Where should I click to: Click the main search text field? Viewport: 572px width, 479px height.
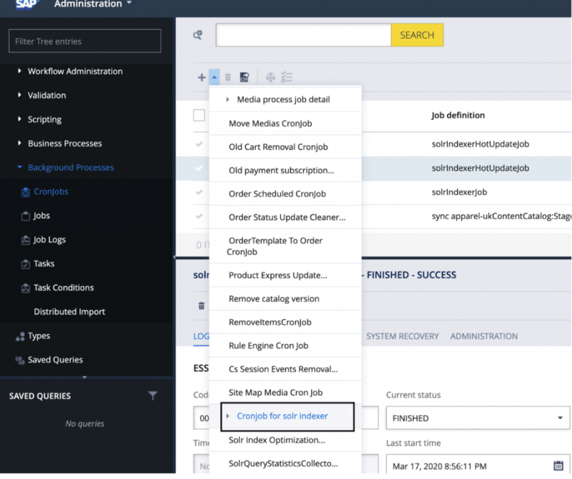coord(303,35)
